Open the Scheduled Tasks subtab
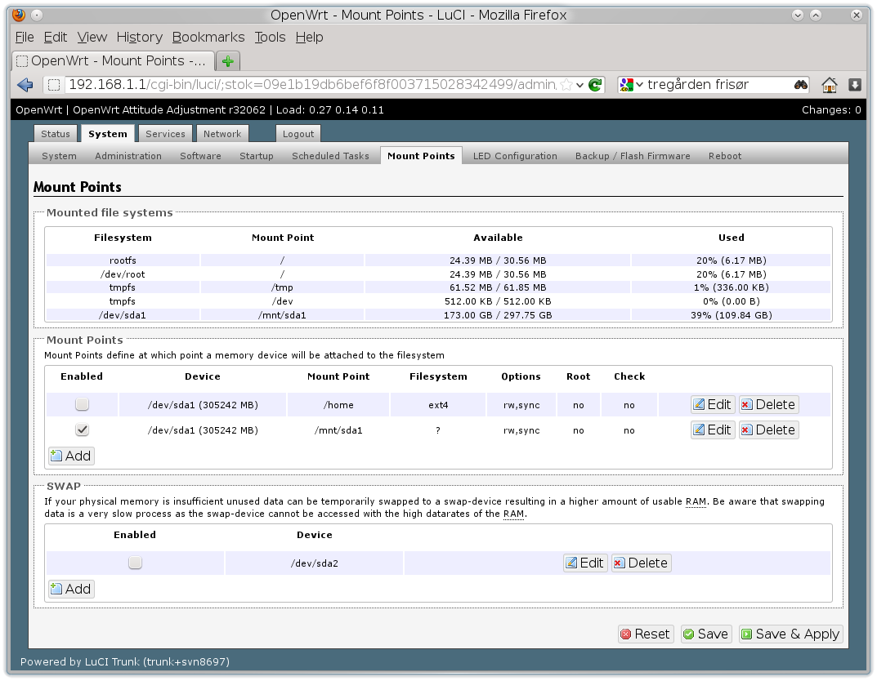 [330, 156]
